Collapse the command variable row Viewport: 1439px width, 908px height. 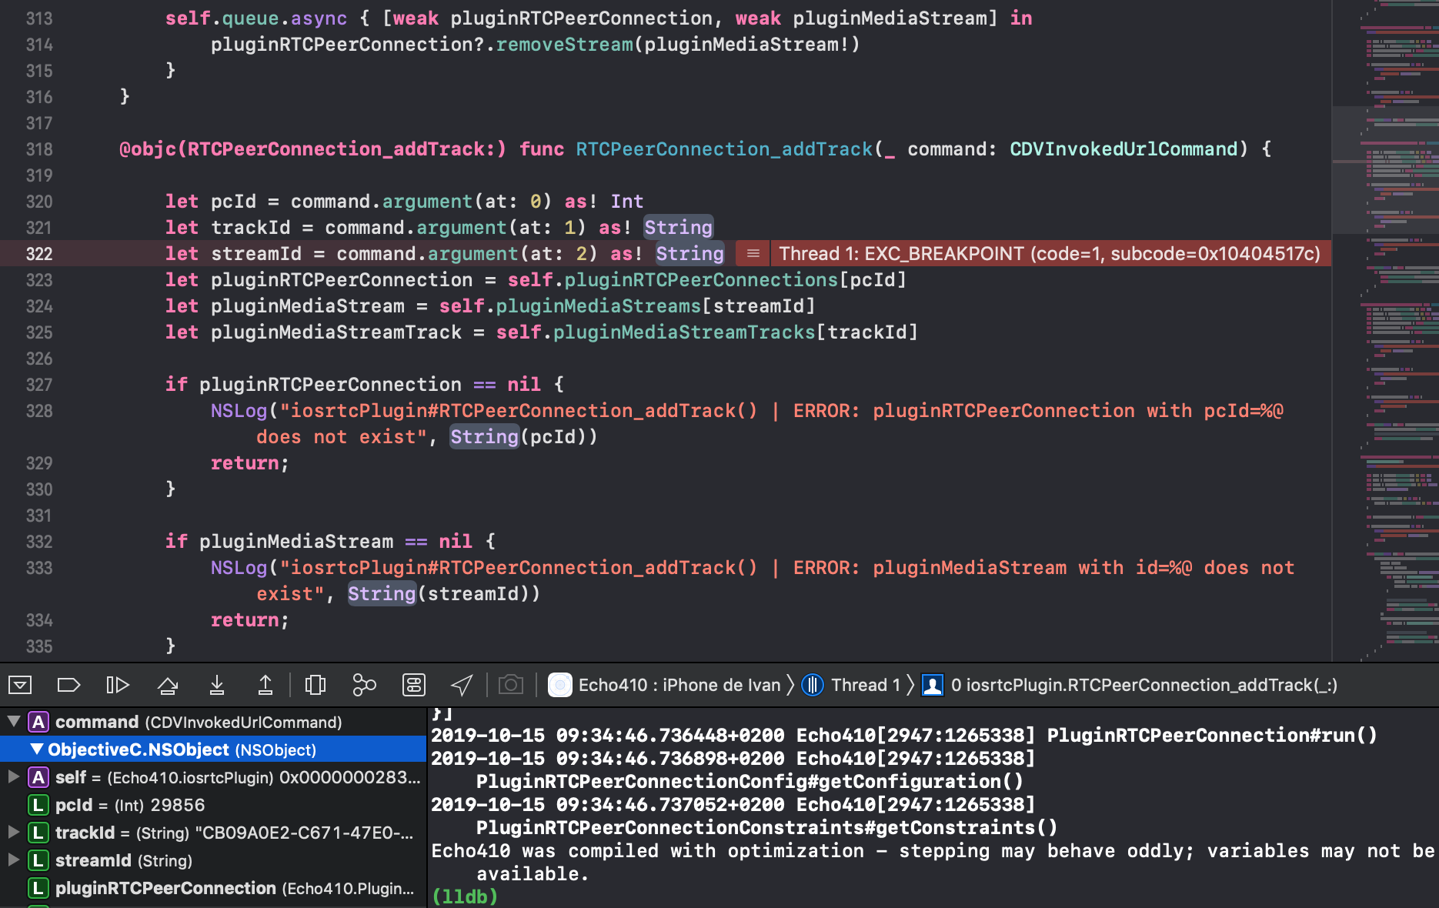pos(13,722)
